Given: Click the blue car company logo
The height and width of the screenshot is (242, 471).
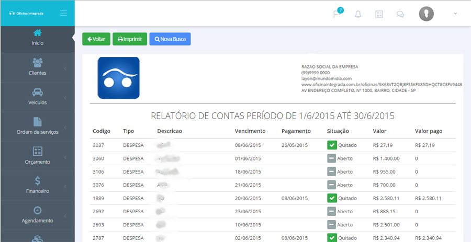Looking at the screenshot, I should click(x=118, y=78).
